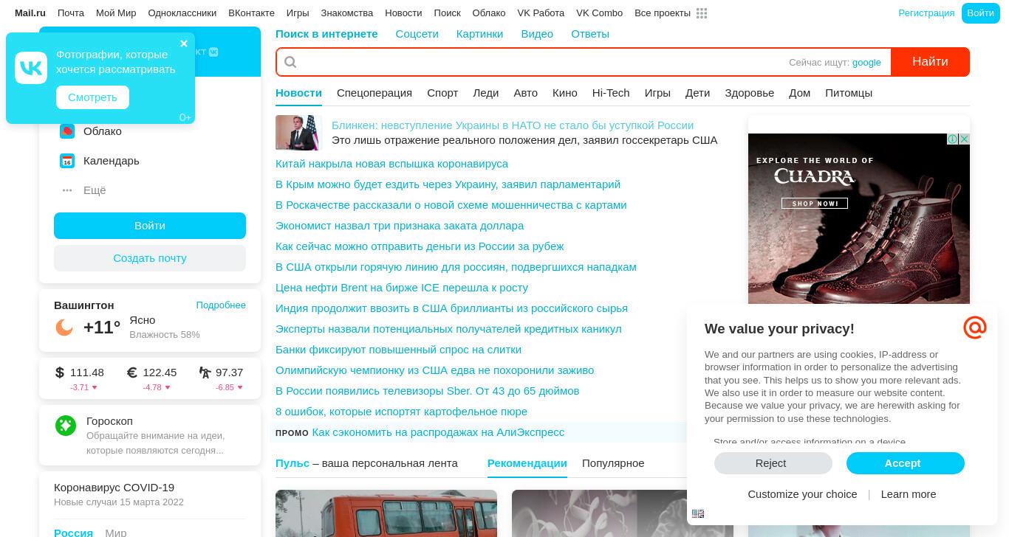The width and height of the screenshot is (1009, 537).
Task: Switch to Картинки search tab
Action: click(479, 34)
